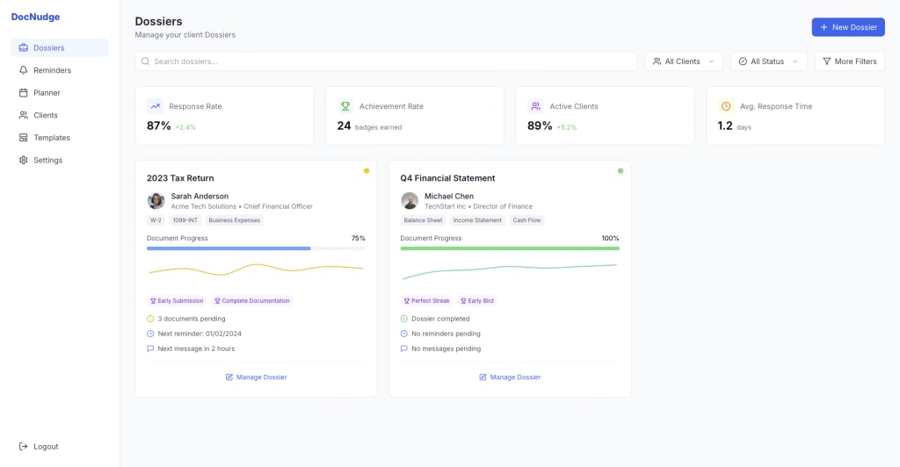
Task: Click the 1.2 days response time value
Action: coord(734,126)
